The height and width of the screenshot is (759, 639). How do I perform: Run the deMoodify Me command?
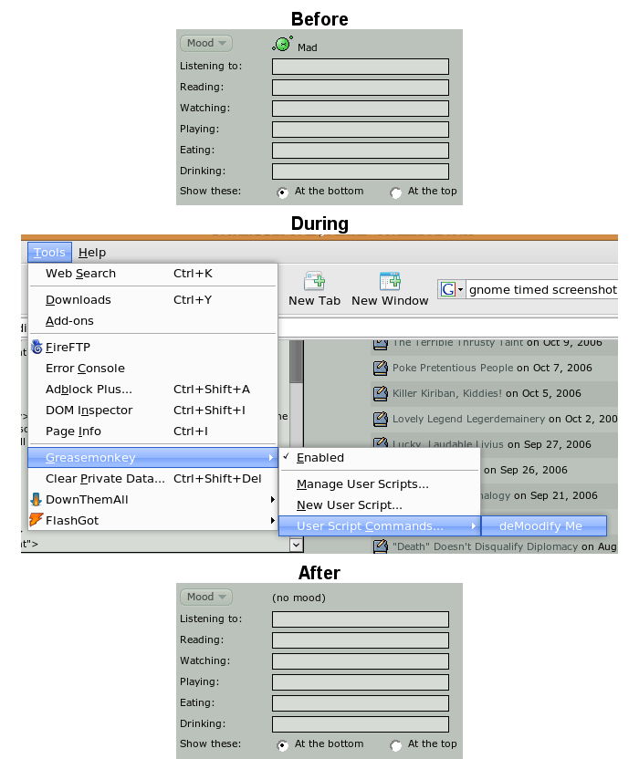tap(543, 526)
